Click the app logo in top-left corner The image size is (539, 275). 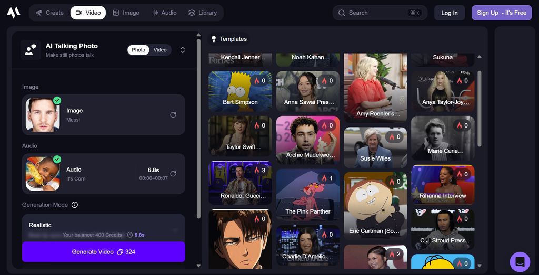click(x=13, y=13)
